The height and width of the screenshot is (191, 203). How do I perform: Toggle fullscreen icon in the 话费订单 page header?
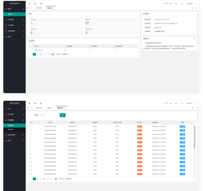(182, 103)
